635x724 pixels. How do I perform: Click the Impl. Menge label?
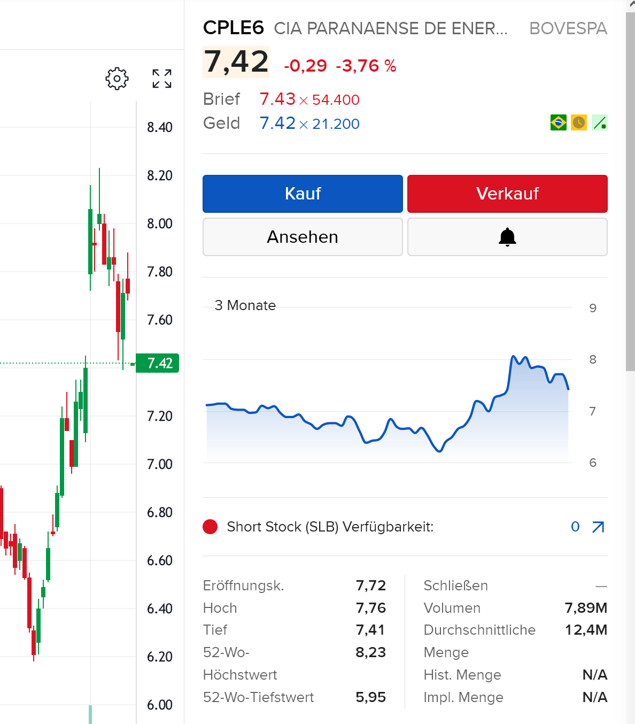click(x=463, y=697)
